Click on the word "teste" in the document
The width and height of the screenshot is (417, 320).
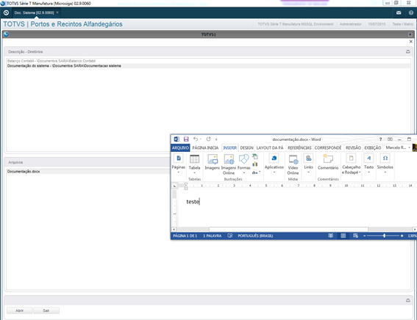click(x=193, y=202)
